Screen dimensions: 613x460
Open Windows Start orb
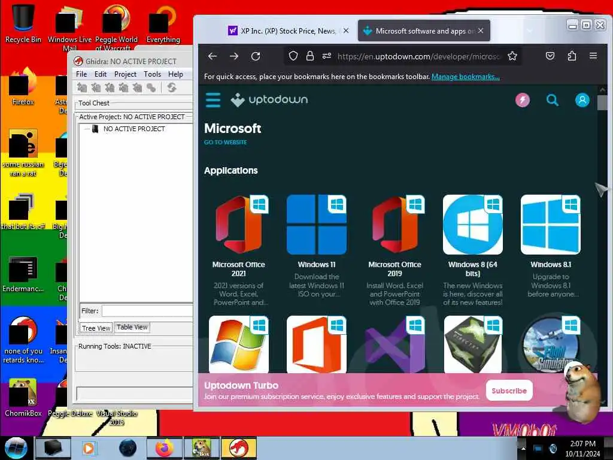(x=16, y=447)
